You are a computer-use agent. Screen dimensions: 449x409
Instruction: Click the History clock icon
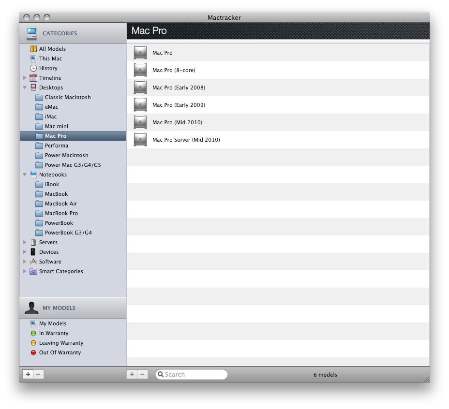33,68
